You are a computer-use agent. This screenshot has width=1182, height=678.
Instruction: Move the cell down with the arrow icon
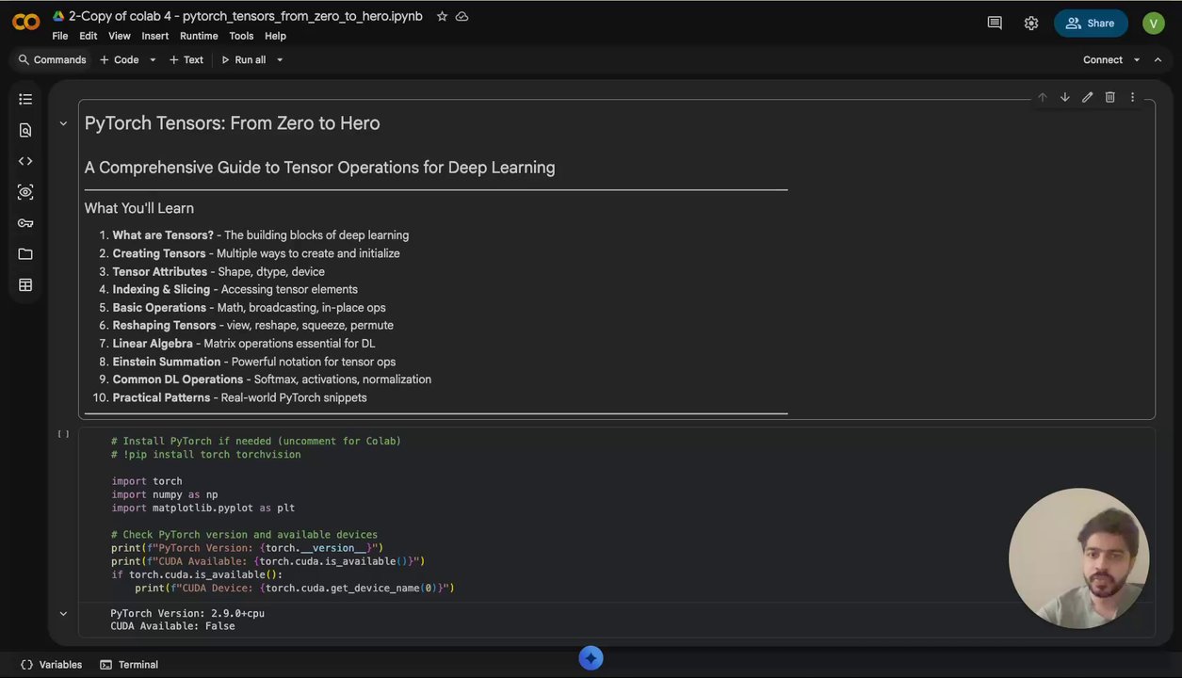tap(1064, 97)
